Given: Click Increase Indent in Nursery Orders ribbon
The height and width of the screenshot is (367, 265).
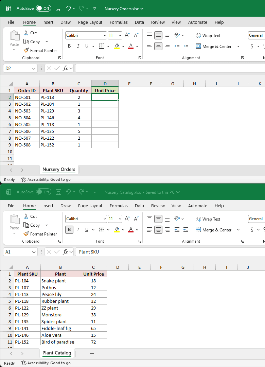Looking at the screenshot, I should pos(186,46).
